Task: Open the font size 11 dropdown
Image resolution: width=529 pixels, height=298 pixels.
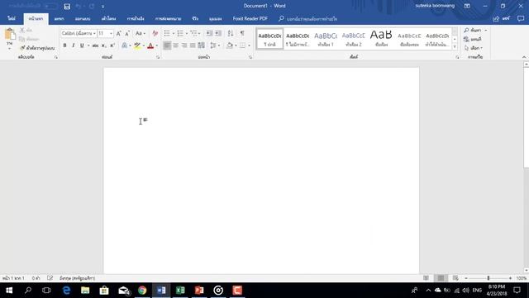Action: pos(111,33)
